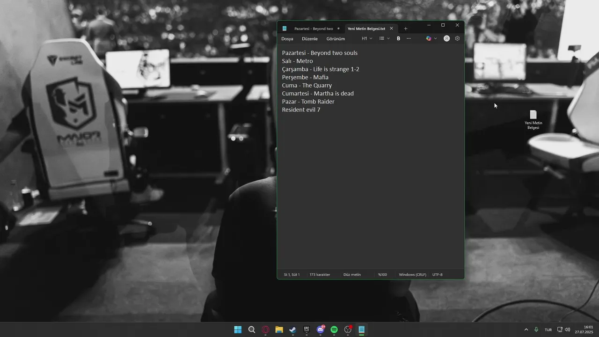Screen dimensions: 599x337
Task: Open Discord from the taskbar
Action: coord(321,330)
